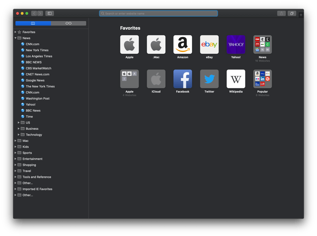
Task: Open the Popular folder tile with 8 websites
Action: 262,79
